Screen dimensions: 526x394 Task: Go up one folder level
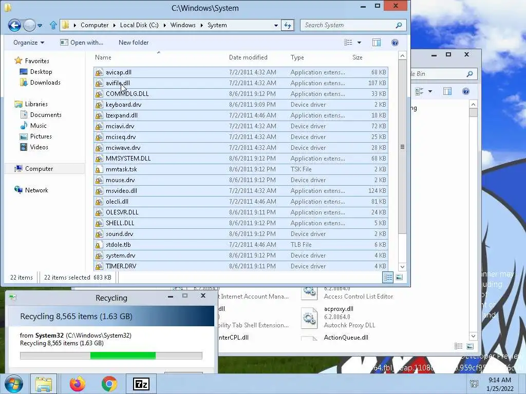coord(53,25)
